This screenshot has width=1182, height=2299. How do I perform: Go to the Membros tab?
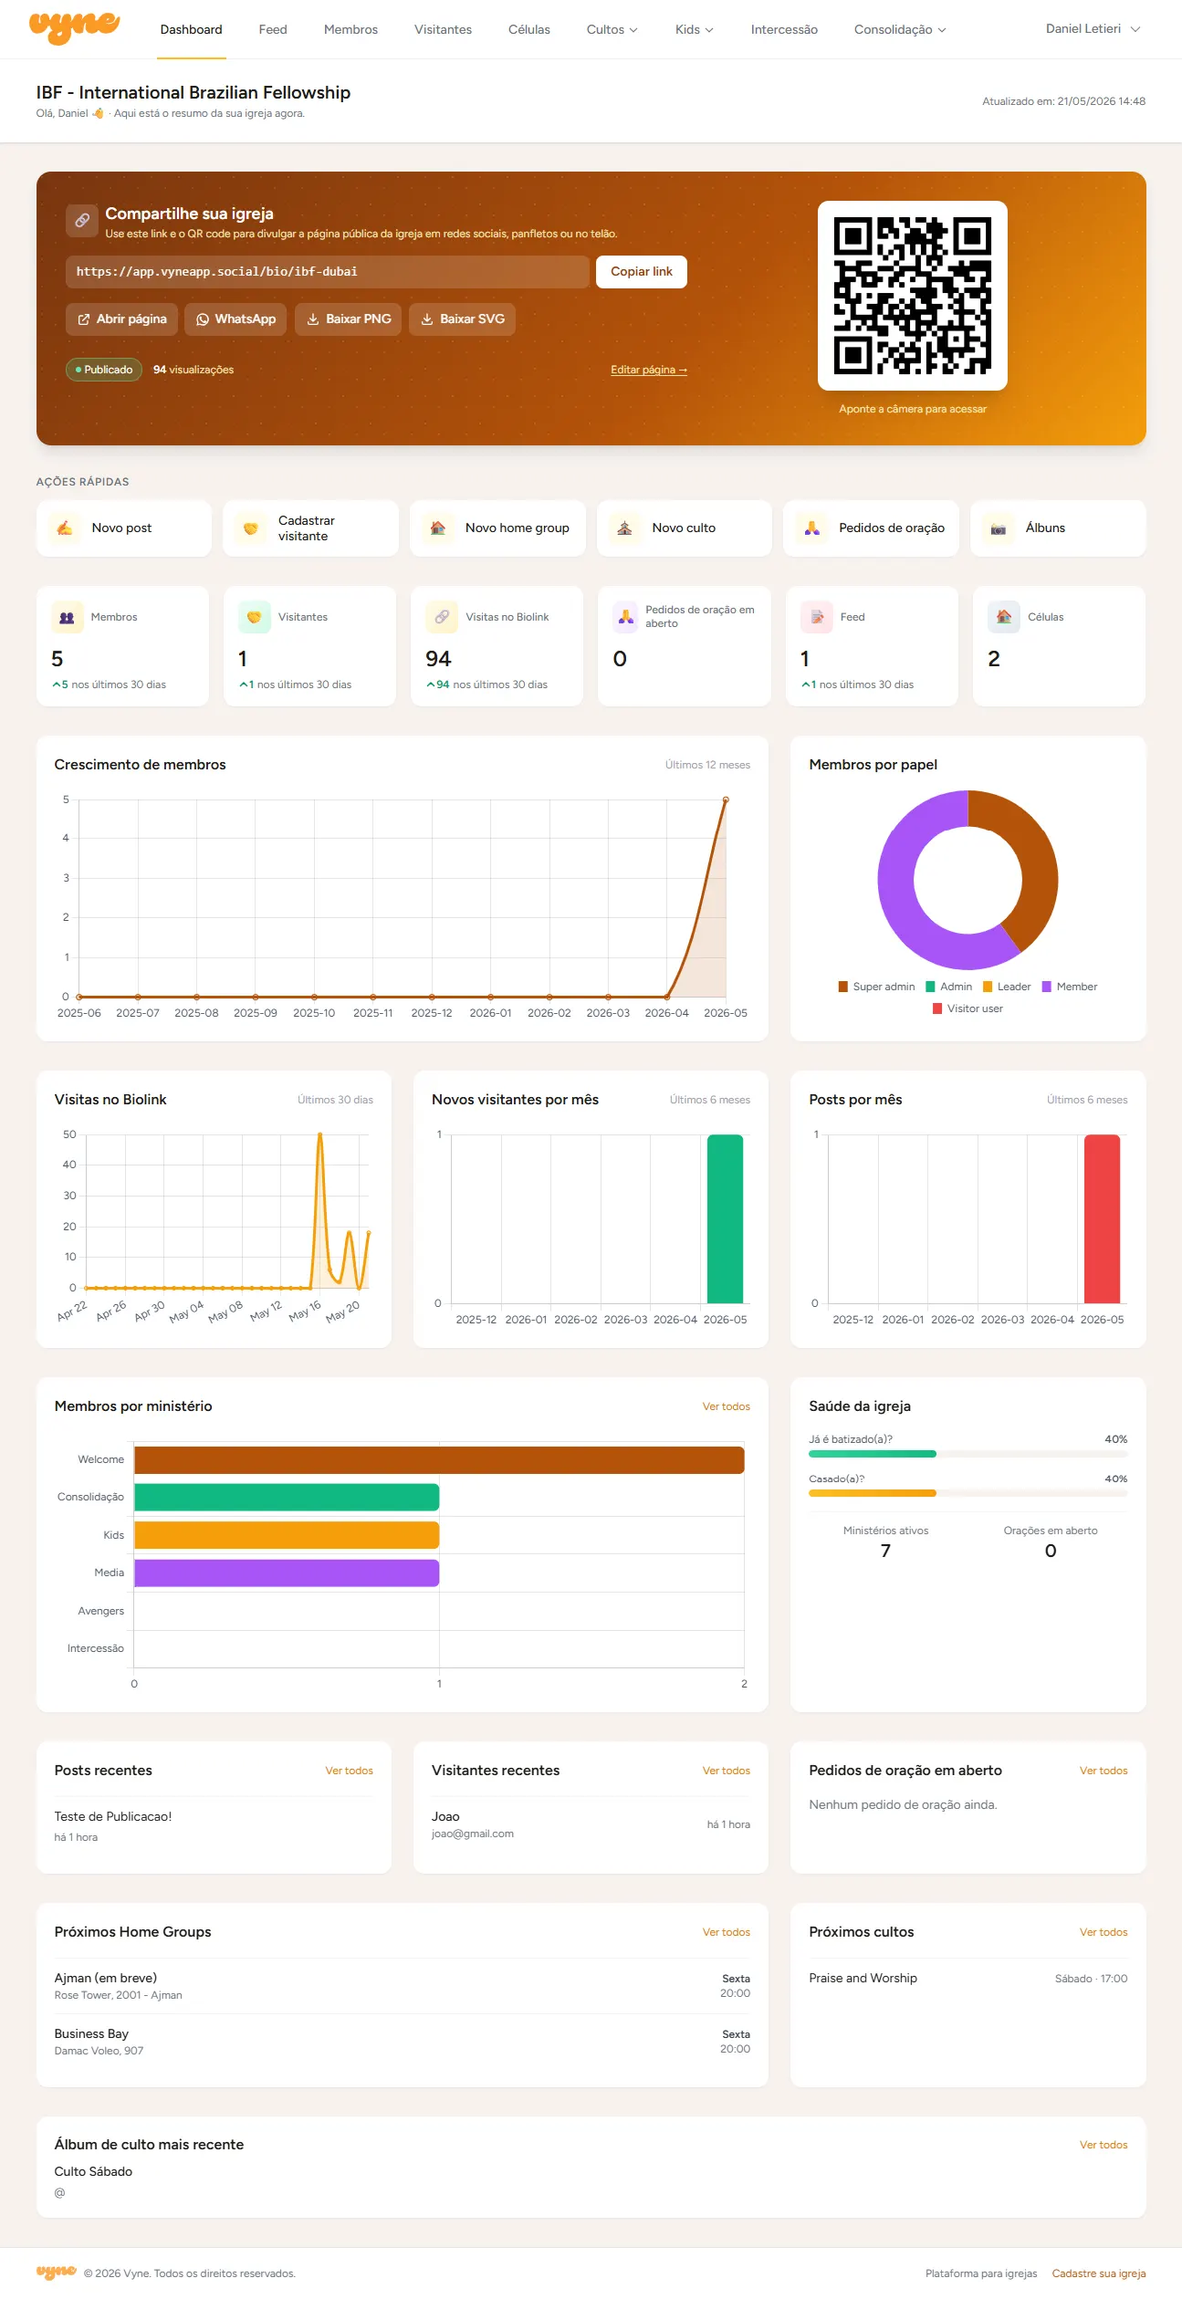click(350, 29)
